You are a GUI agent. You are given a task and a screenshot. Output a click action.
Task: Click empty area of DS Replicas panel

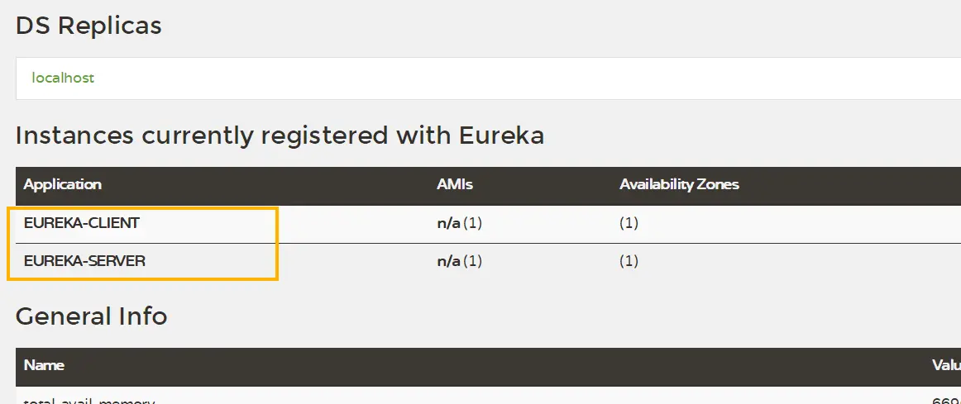pos(496,78)
